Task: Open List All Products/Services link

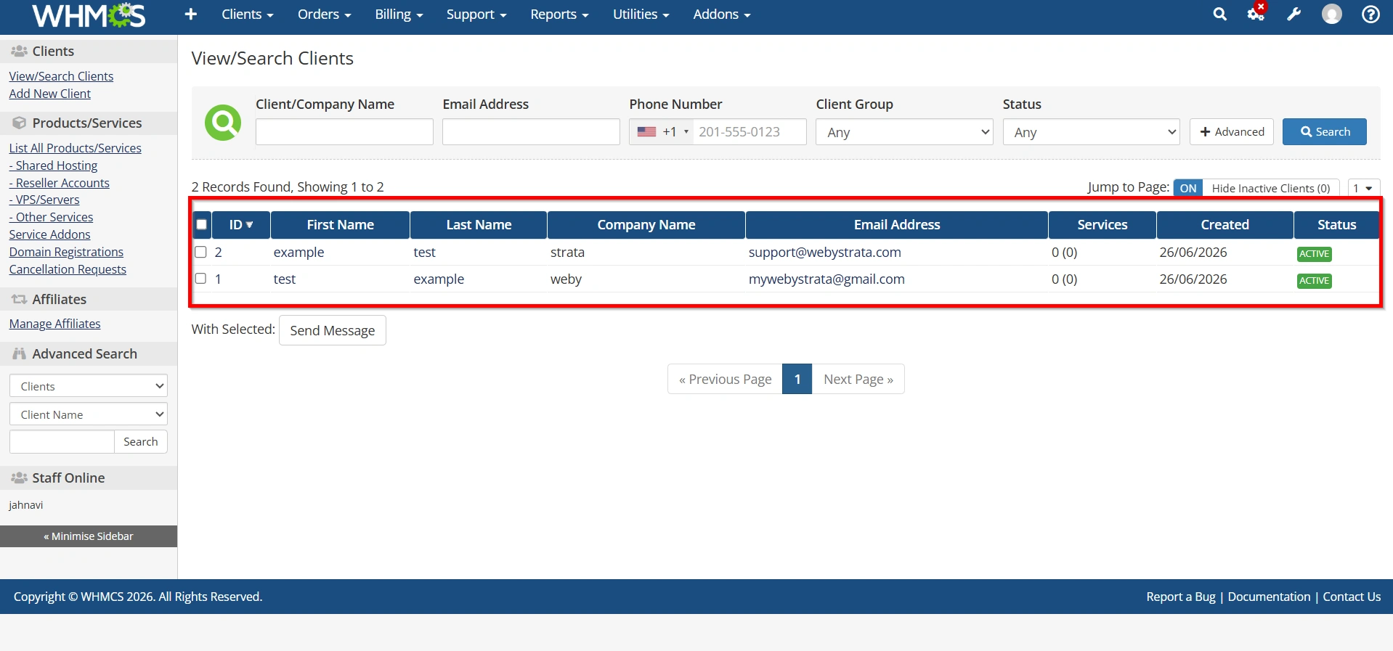Action: [76, 148]
